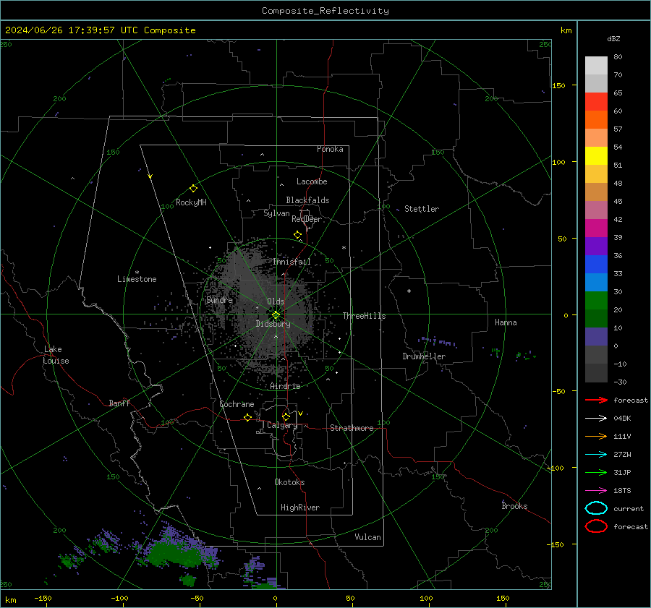This screenshot has height=608, width=651.
Task: Click the Stettler label
Action: coord(422,209)
